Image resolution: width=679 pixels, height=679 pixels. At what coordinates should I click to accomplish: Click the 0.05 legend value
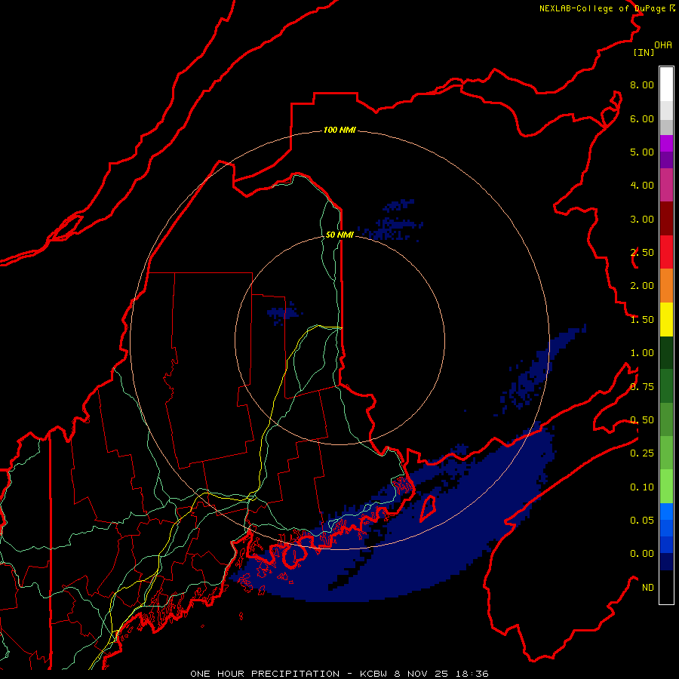642,520
